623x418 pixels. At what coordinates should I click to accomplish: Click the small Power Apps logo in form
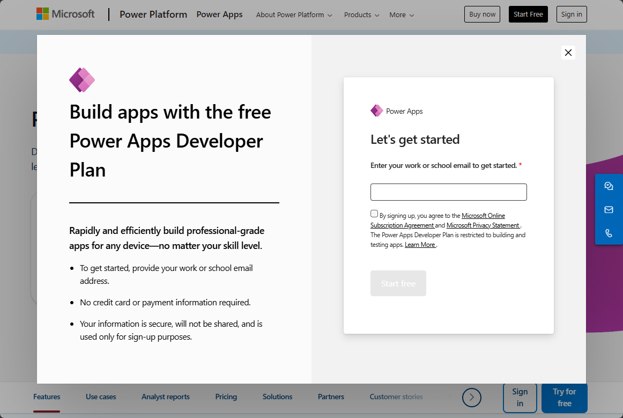(x=377, y=111)
